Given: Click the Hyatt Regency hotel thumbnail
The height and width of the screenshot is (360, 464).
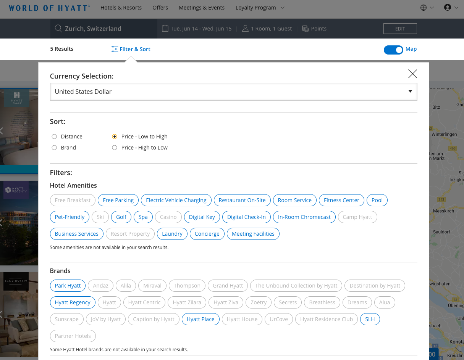Looking at the screenshot, I should 19,223.
